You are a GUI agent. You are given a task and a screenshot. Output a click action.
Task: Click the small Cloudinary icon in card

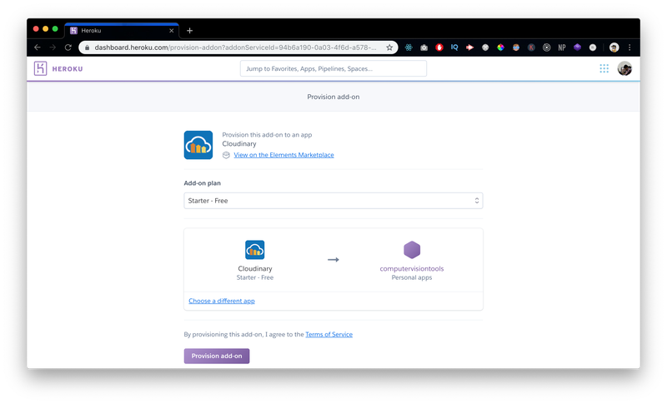pyautogui.click(x=255, y=250)
